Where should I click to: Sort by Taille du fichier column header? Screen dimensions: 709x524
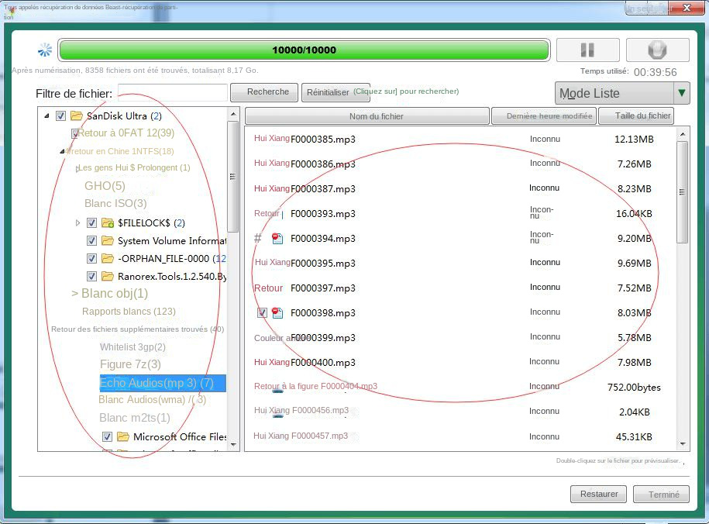click(x=642, y=116)
